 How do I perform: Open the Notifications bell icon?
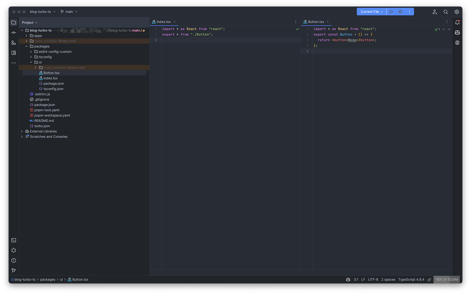point(457,23)
